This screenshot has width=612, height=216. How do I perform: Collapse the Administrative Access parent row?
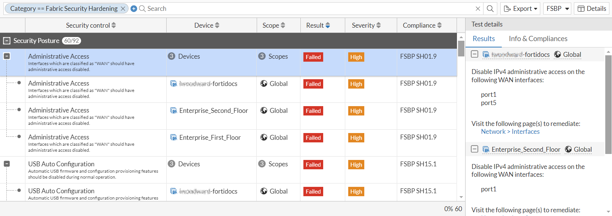[x=7, y=56]
